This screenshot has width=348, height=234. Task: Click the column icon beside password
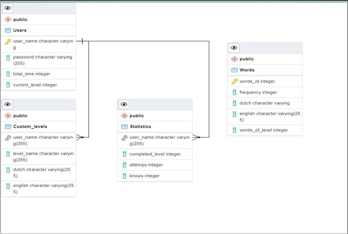(8, 58)
